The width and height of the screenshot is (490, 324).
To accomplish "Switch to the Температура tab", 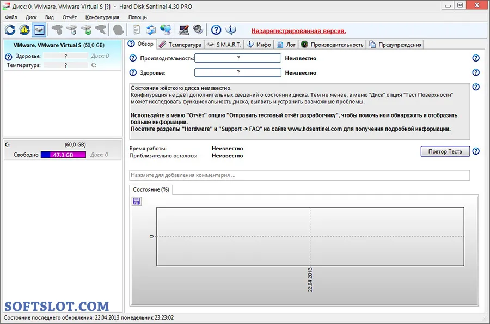I will 180,45.
